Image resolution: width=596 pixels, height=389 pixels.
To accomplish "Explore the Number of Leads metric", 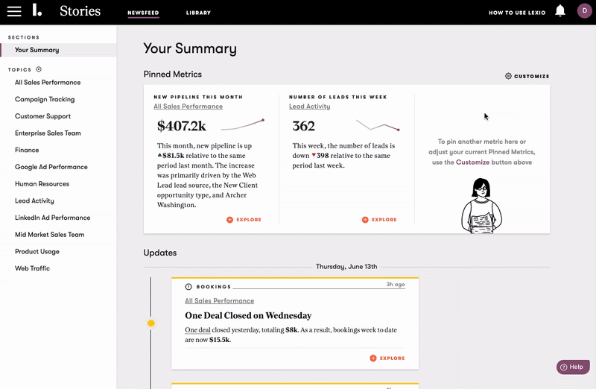I will pyautogui.click(x=379, y=220).
